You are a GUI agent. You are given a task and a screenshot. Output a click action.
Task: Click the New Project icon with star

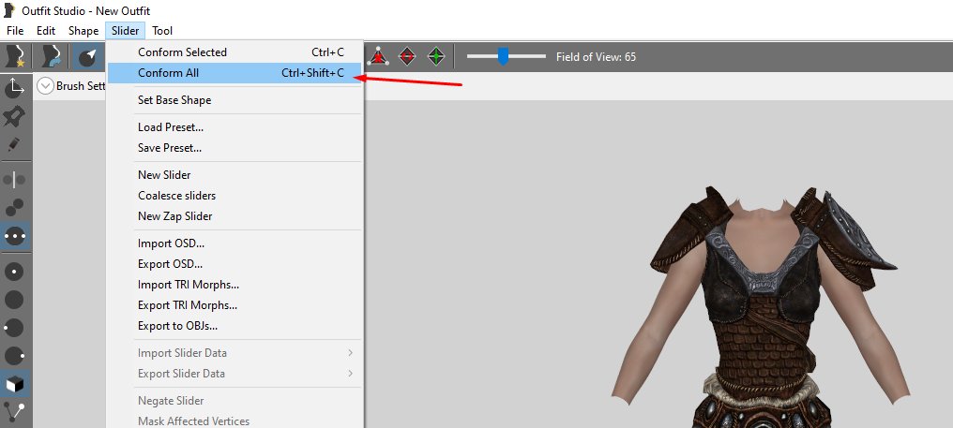point(15,56)
